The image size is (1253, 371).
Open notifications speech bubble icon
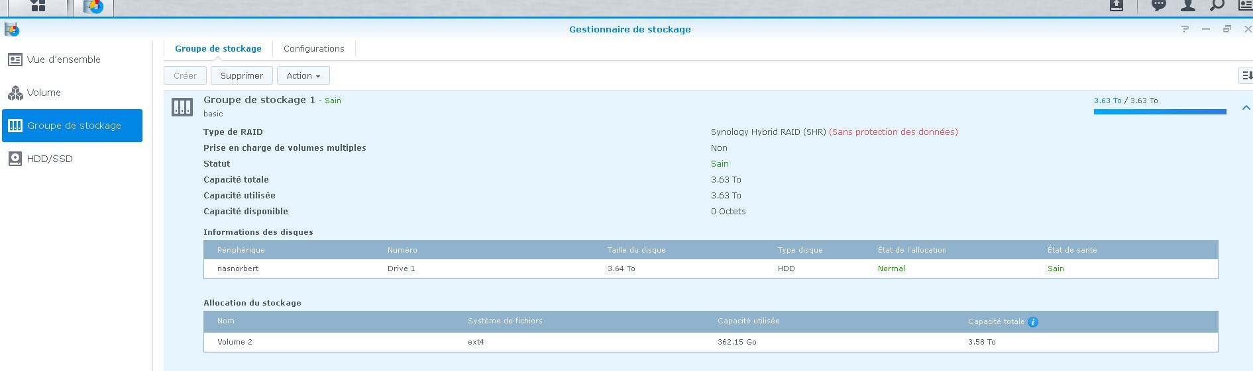coord(1158,6)
